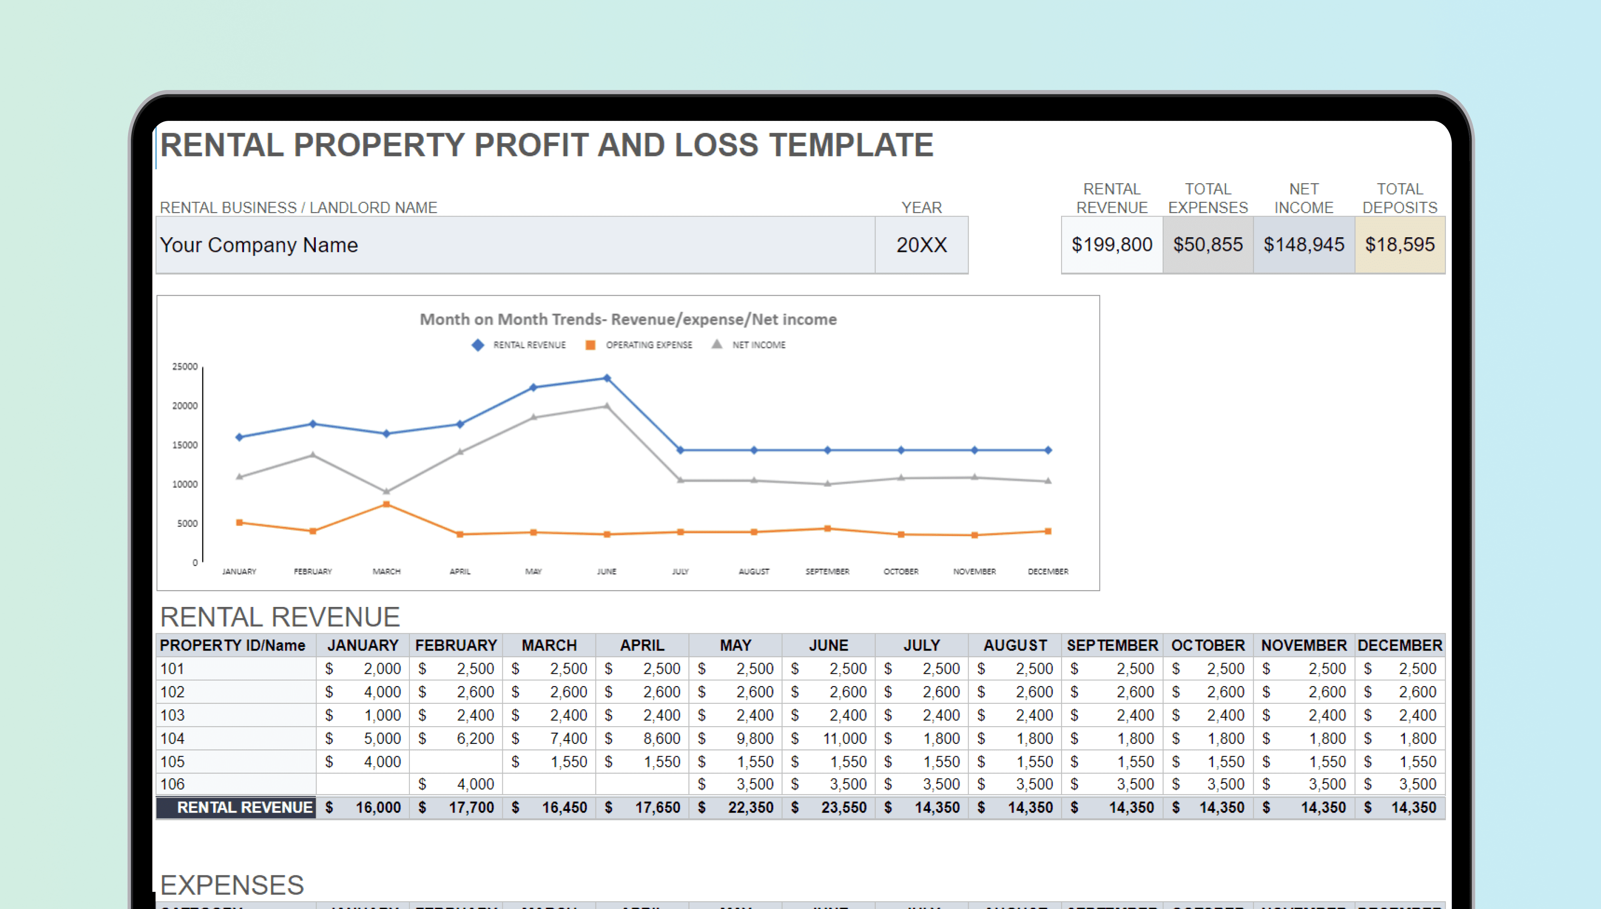The height and width of the screenshot is (909, 1601).
Task: Click the March point on the operating expense line
Action: click(x=387, y=505)
